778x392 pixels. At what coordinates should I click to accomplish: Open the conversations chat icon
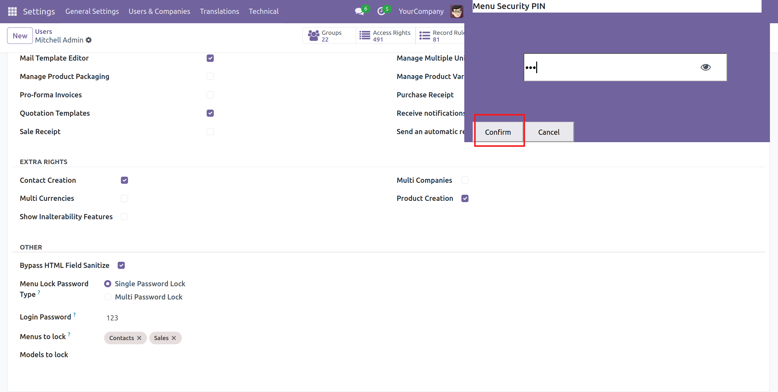(x=359, y=11)
